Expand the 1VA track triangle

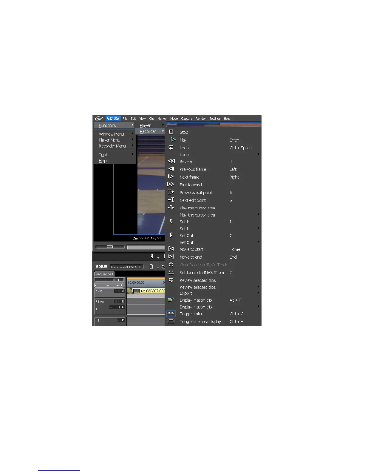[96, 302]
